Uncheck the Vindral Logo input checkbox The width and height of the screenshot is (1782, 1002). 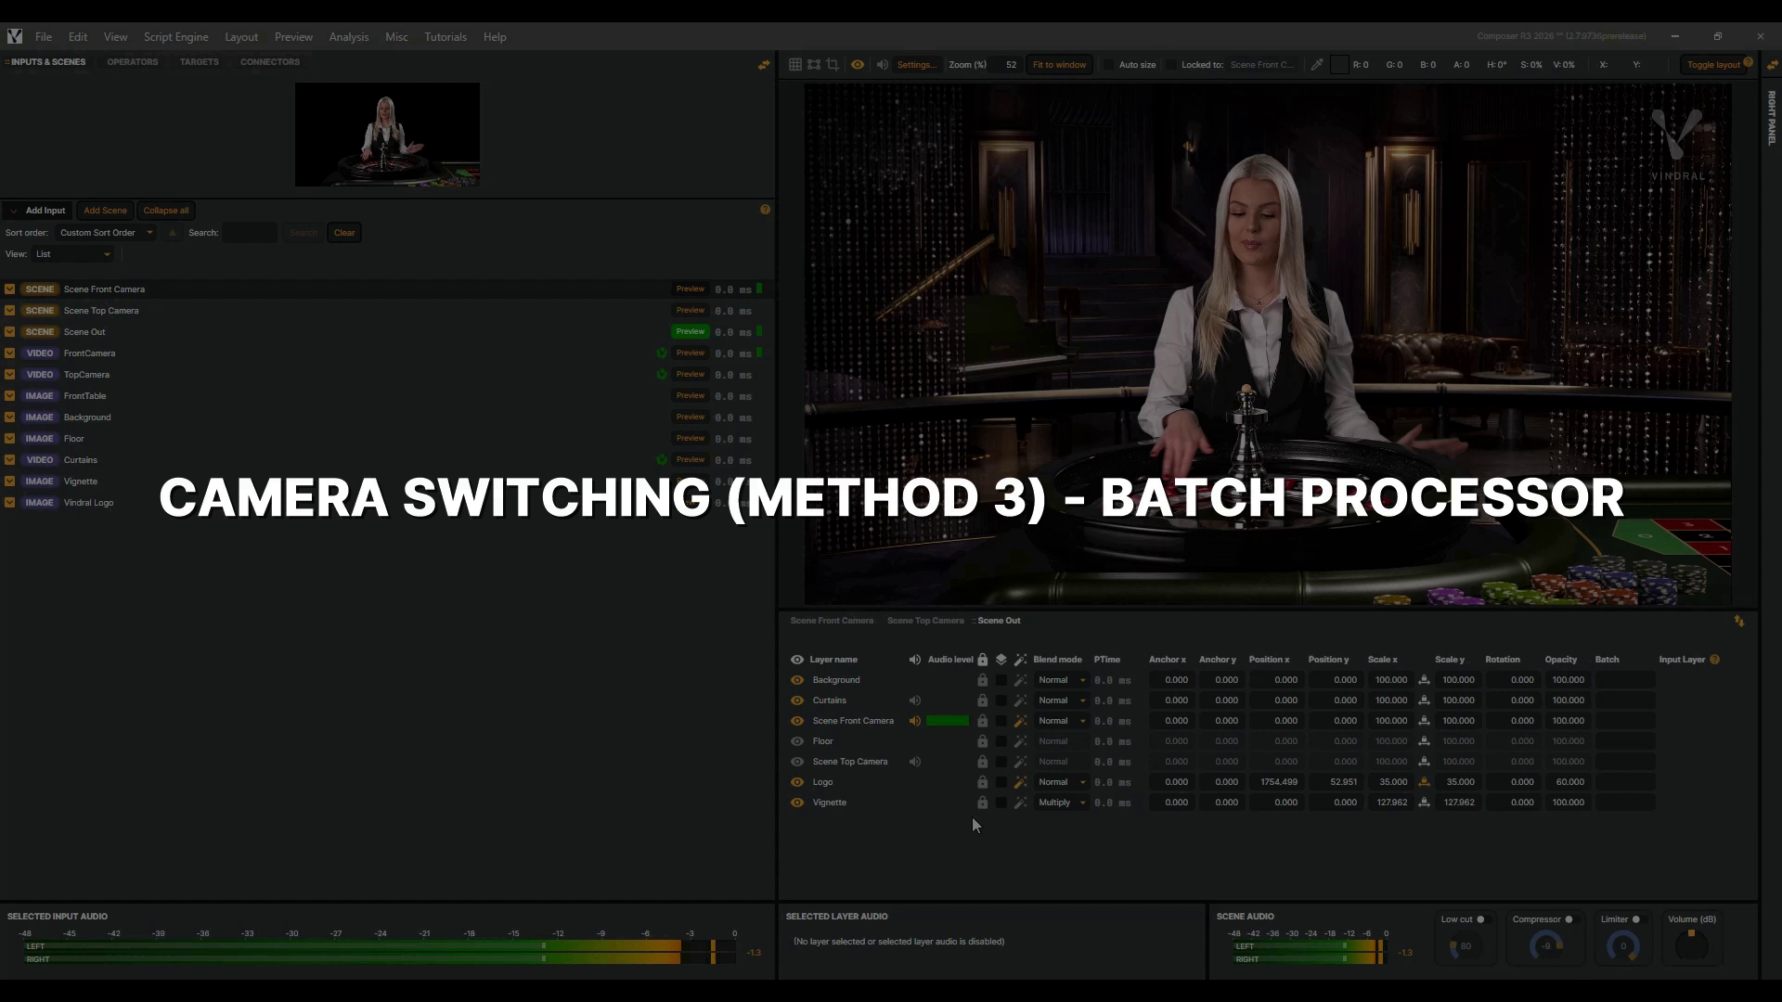tap(9, 503)
